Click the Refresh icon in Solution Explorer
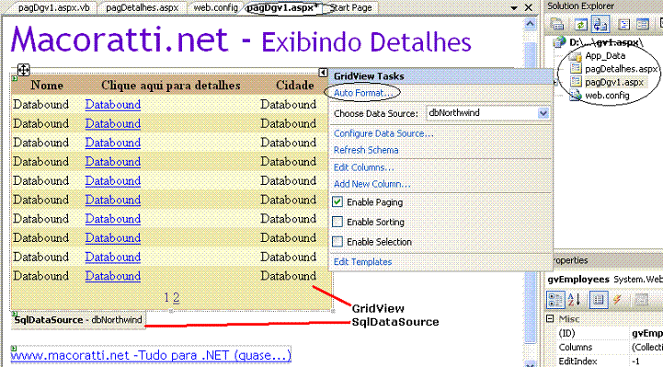Screen dimensions: 663x367 point(581,24)
